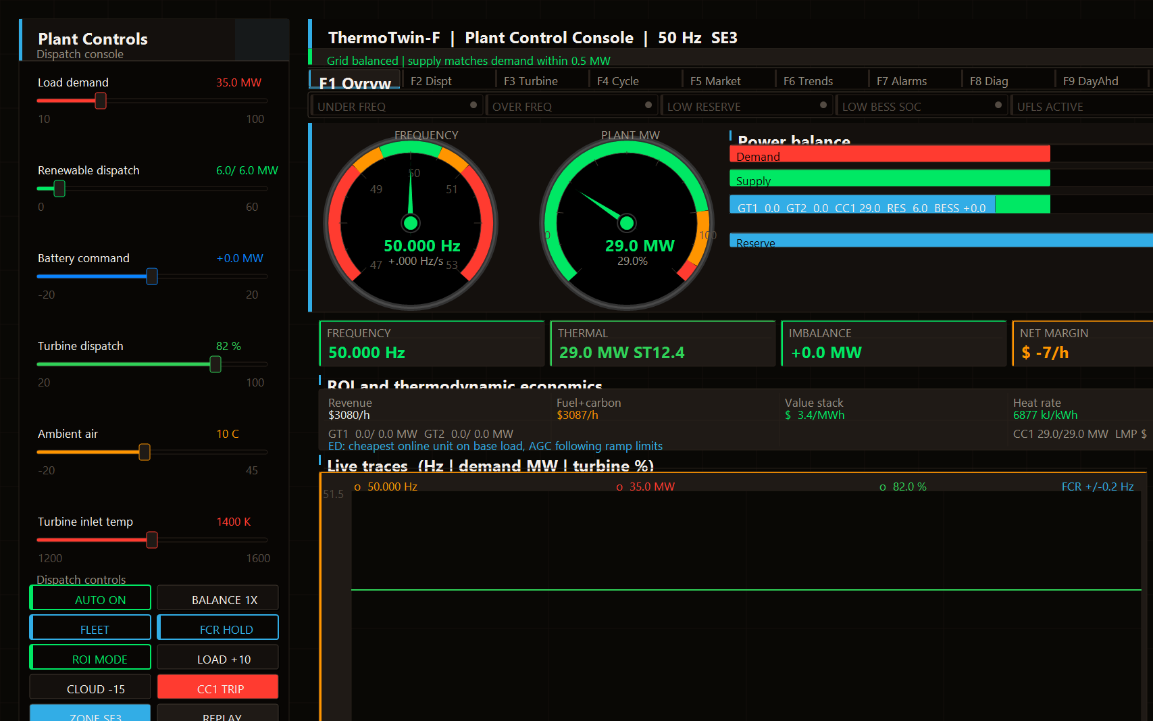This screenshot has height=721, width=1153.
Task: Show the F7 Alarms tab
Action: [915, 80]
